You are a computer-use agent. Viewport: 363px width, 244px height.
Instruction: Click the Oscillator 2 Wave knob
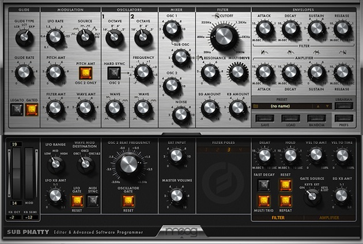tap(143, 108)
